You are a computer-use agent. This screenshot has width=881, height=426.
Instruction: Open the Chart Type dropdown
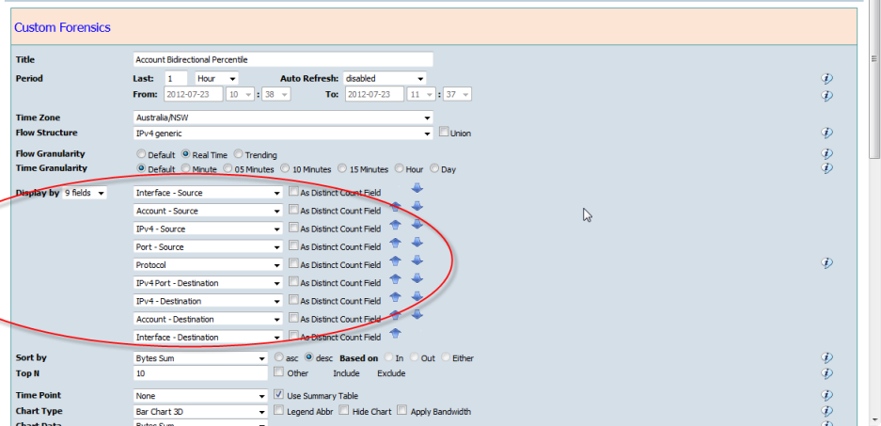pos(200,411)
